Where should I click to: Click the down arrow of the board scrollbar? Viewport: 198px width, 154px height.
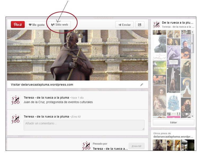click(192, 116)
